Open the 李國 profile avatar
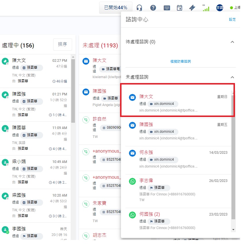 219,8
